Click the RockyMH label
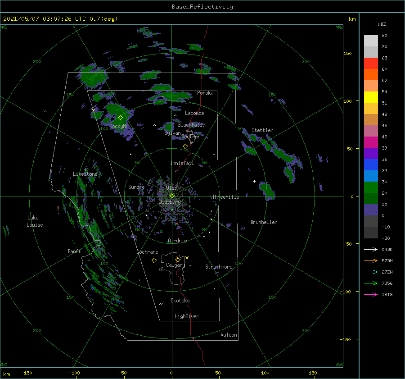405x379 pixels. tap(119, 126)
